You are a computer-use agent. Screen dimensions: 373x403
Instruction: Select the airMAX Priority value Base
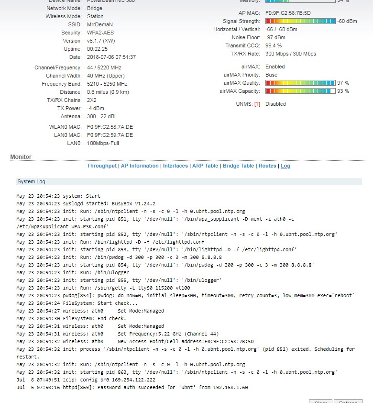point(271,75)
